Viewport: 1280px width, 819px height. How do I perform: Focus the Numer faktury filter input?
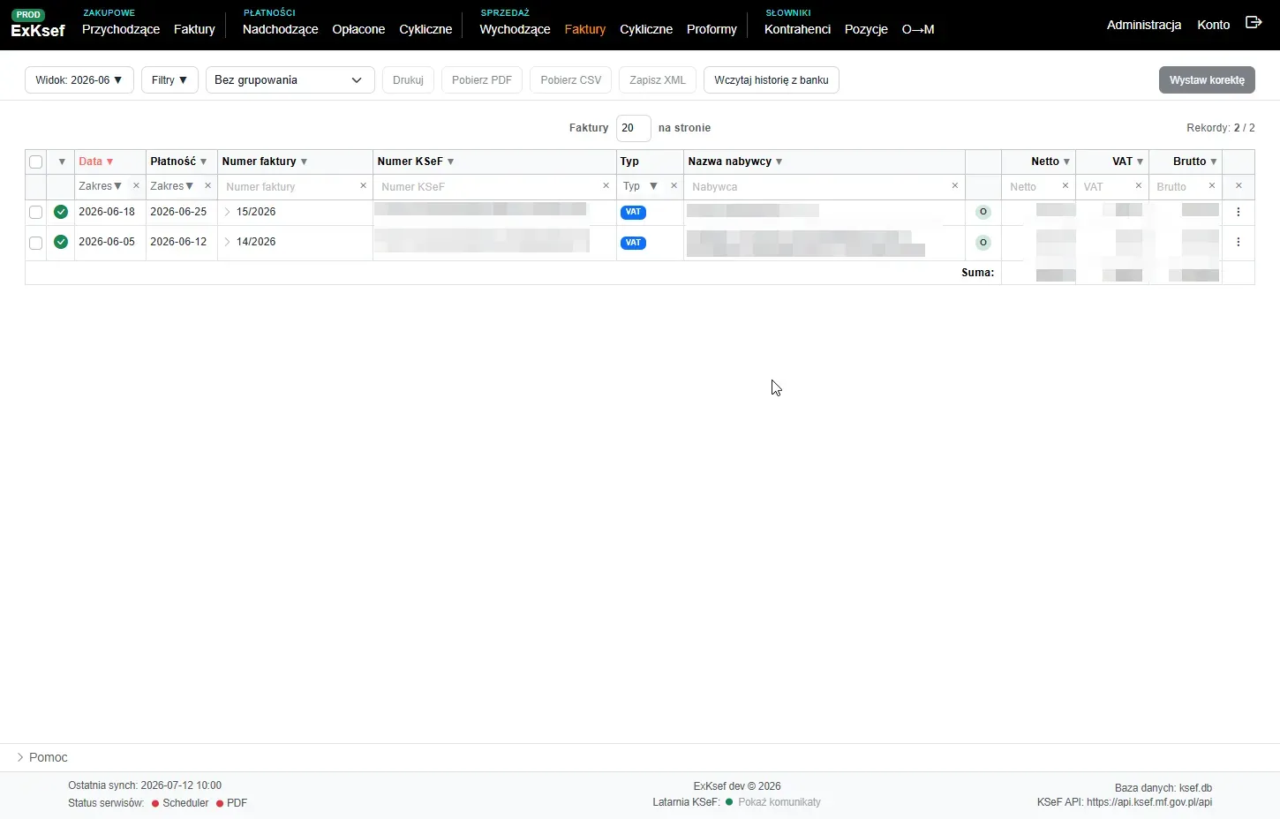(x=290, y=186)
